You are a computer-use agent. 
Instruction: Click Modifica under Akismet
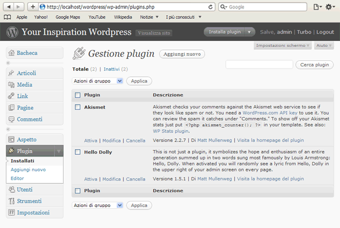(x=112, y=141)
